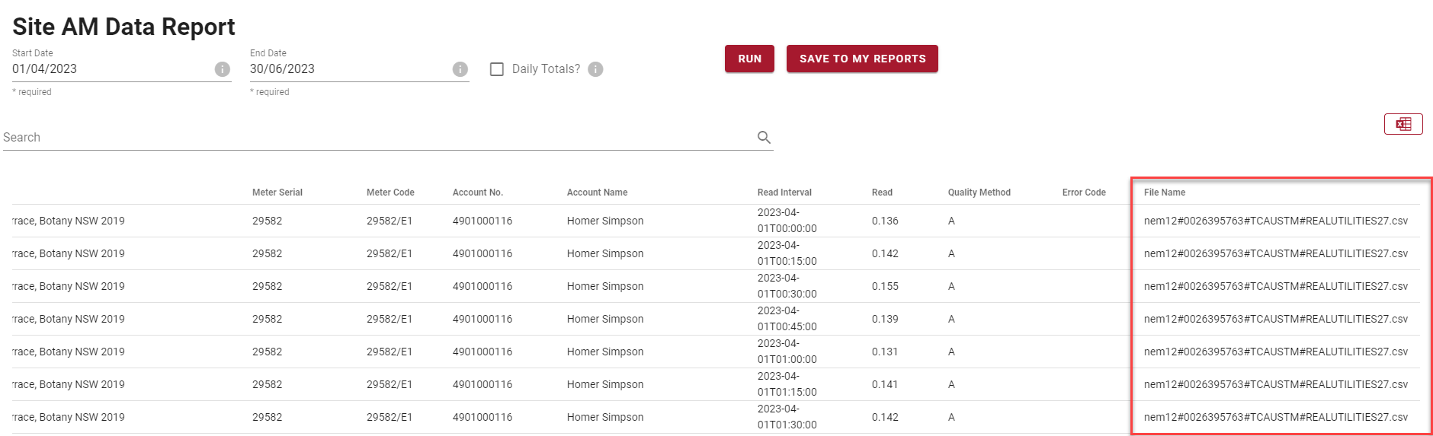Select read interval 2023-04-01T00:30:00

click(x=787, y=286)
